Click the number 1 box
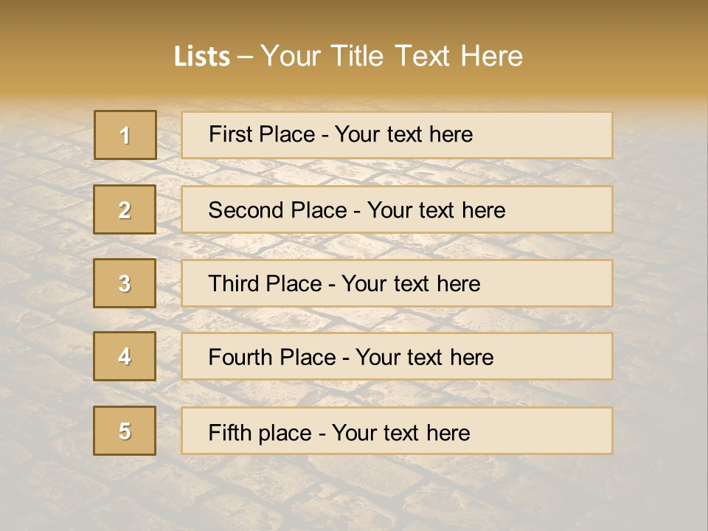The image size is (708, 531). tap(125, 135)
